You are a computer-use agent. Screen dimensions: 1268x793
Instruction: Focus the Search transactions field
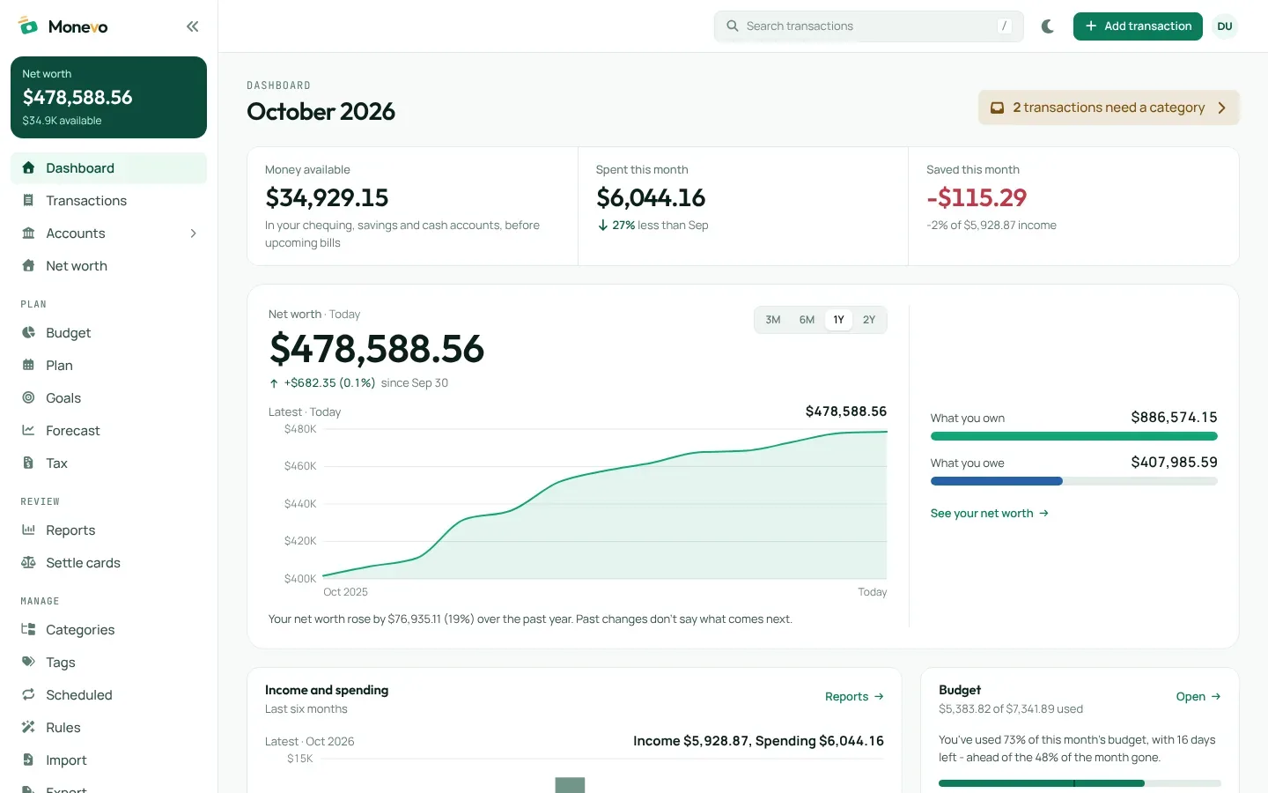(x=869, y=26)
